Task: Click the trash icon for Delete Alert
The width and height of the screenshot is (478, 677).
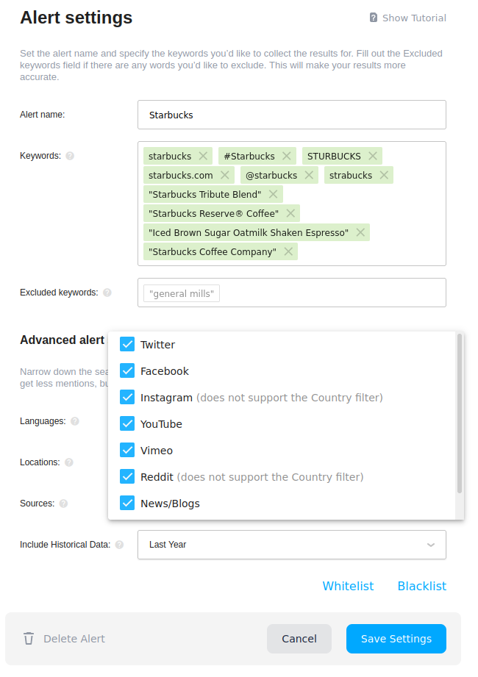Action: click(29, 638)
